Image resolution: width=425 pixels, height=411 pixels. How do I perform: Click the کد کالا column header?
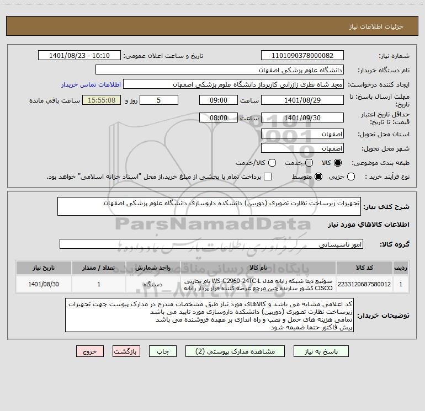(x=364, y=268)
